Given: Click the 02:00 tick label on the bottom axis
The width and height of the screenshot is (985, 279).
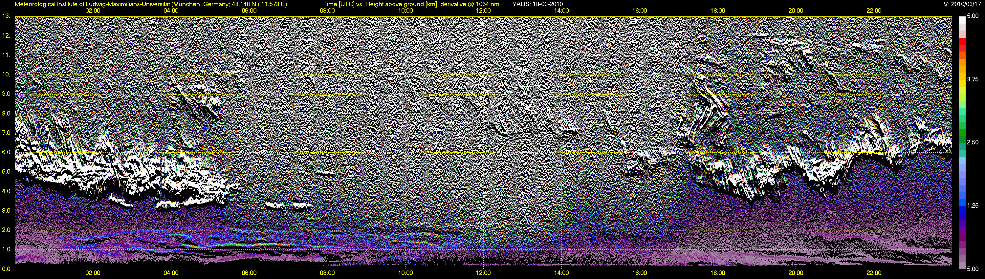Looking at the screenshot, I should [93, 273].
